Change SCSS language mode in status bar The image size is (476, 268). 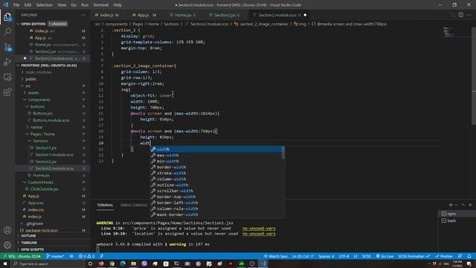pos(367,256)
